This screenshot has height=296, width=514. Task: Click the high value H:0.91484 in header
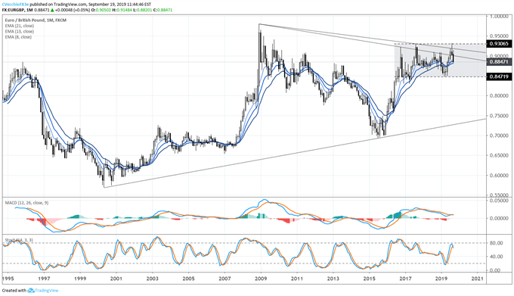pyautogui.click(x=122, y=10)
